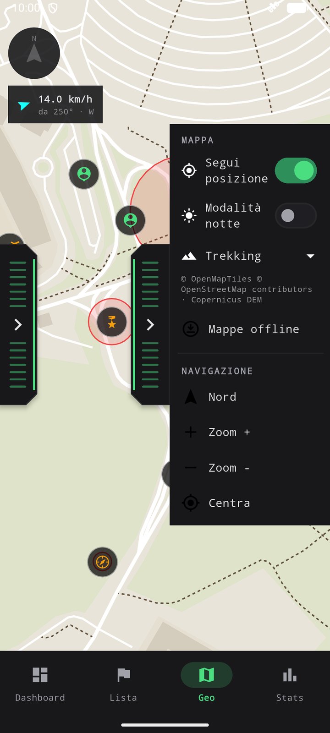The image size is (330, 733).
Task: Enable the Modalità notte switch
Action: (x=296, y=216)
